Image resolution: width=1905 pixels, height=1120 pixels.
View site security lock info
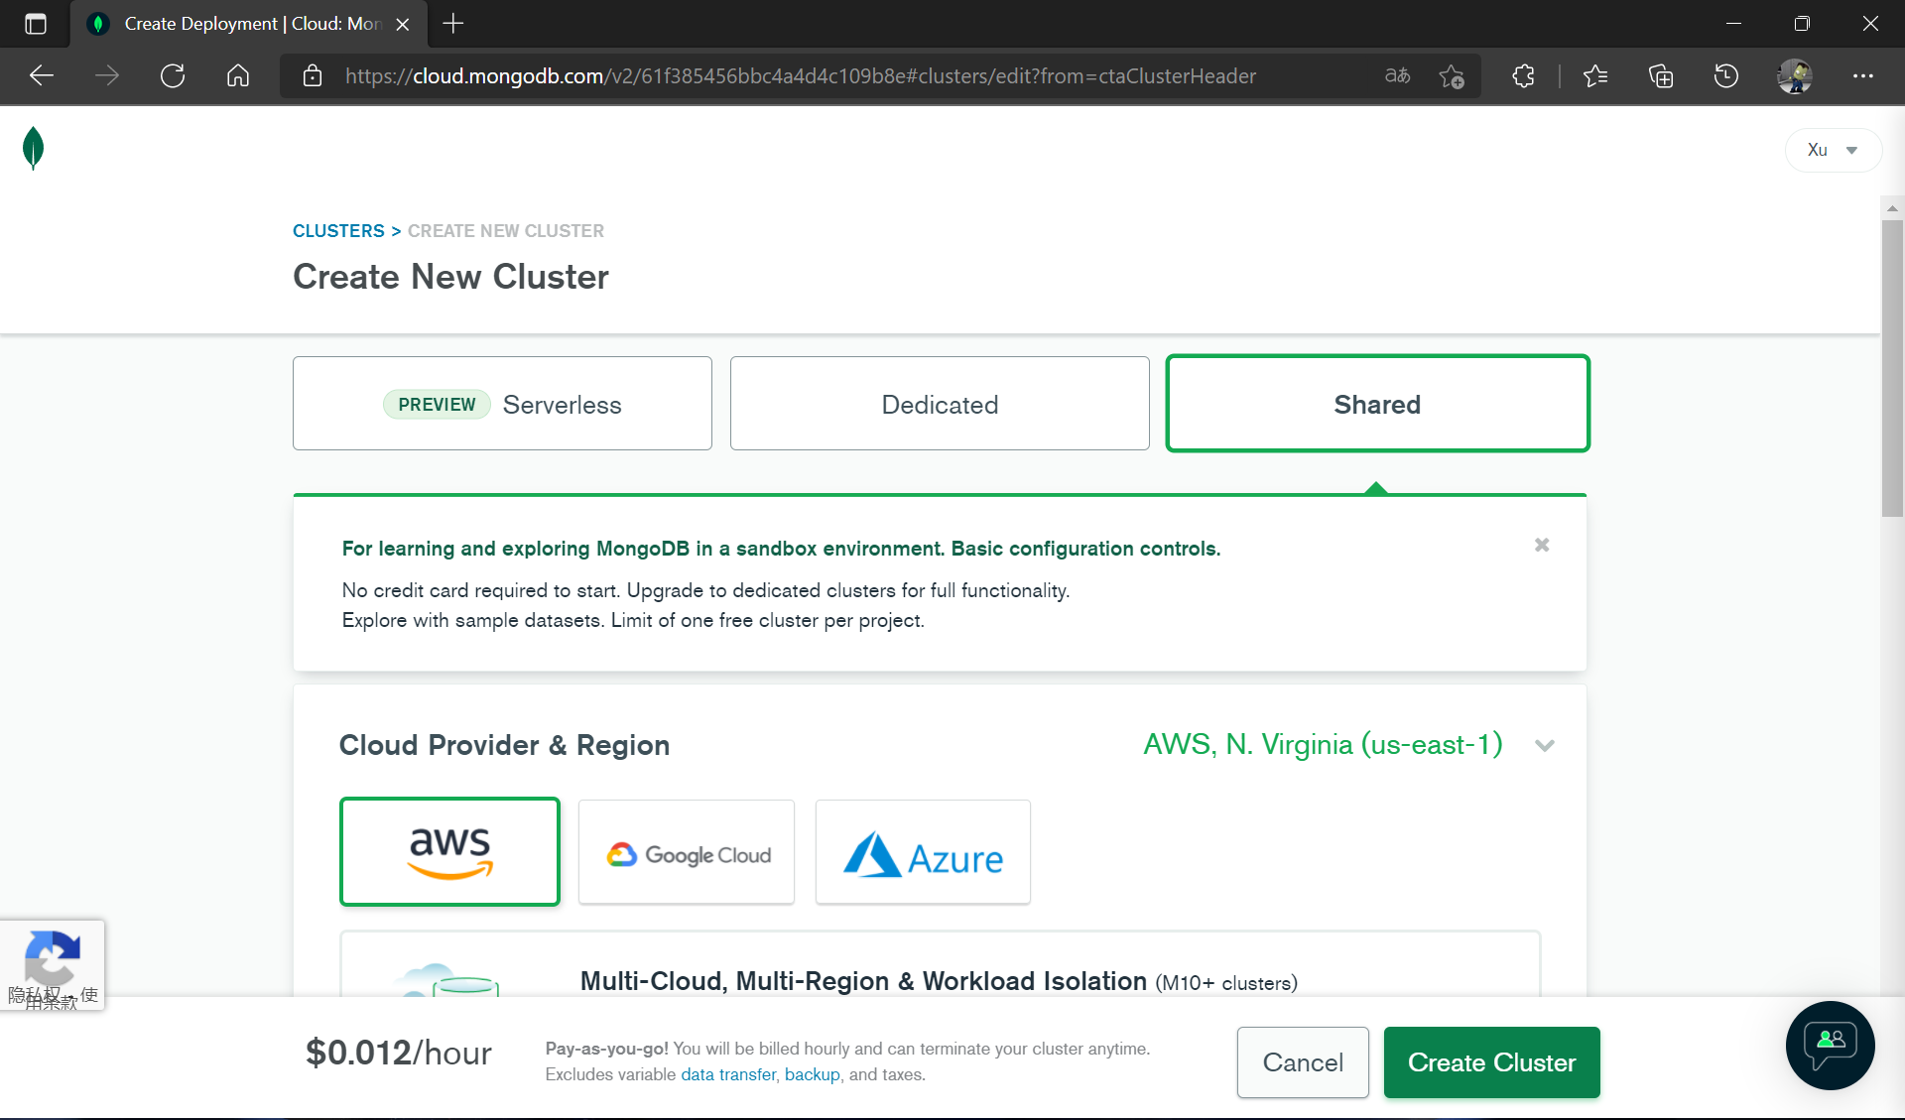313,76
